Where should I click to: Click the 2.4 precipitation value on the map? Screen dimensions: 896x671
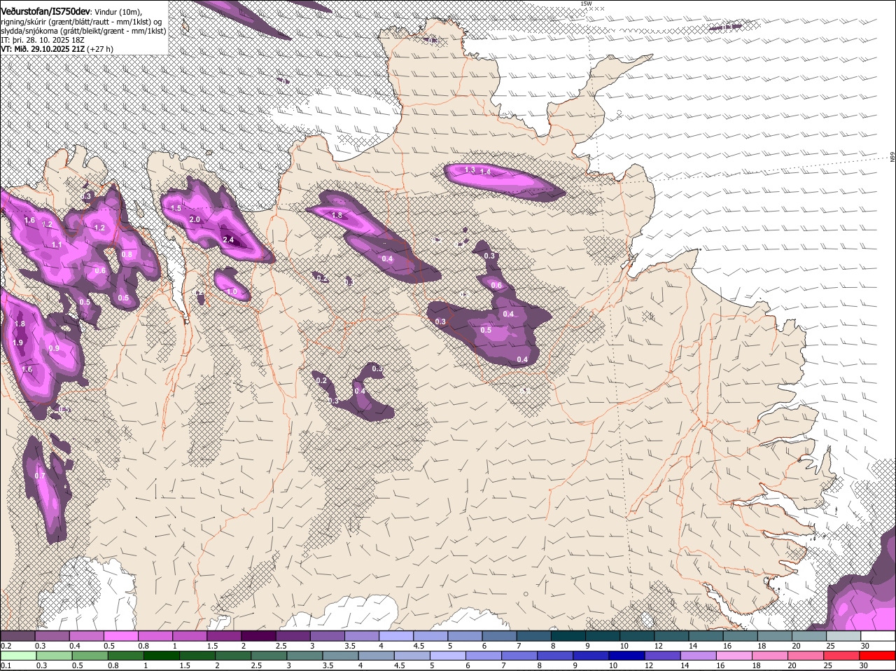tap(228, 240)
